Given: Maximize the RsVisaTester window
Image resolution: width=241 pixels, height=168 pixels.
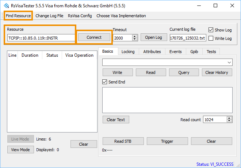Looking at the screenshot, I should click(x=215, y=6).
